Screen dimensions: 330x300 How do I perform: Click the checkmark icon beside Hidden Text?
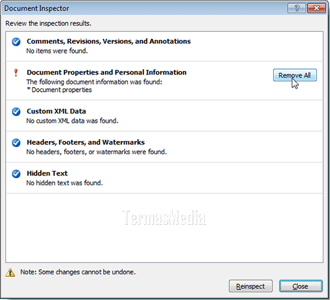pos(16,173)
